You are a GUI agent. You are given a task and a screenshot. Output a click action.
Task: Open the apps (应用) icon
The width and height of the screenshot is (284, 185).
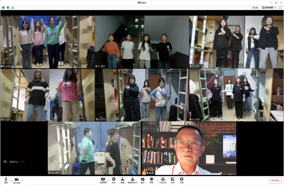[x=173, y=180]
